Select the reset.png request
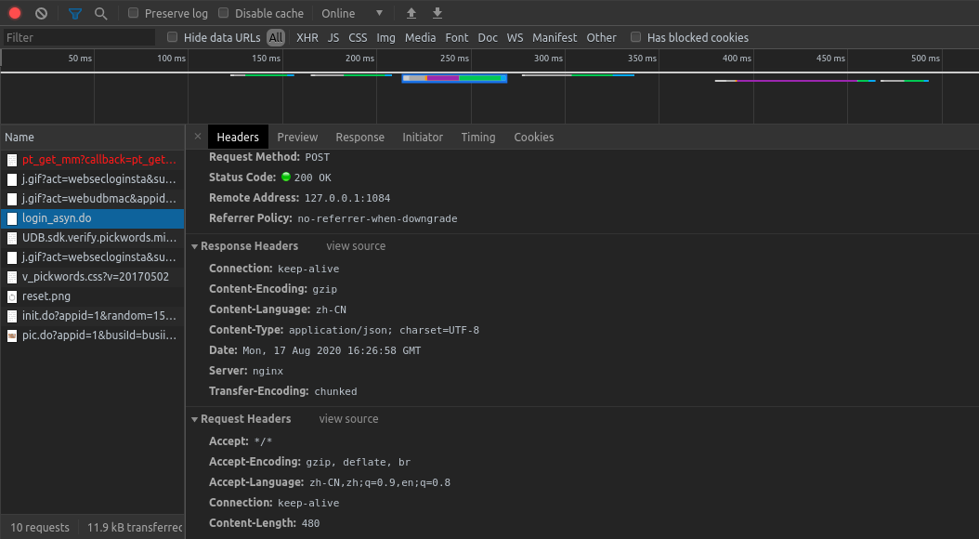The height and width of the screenshot is (539, 979). click(92, 296)
